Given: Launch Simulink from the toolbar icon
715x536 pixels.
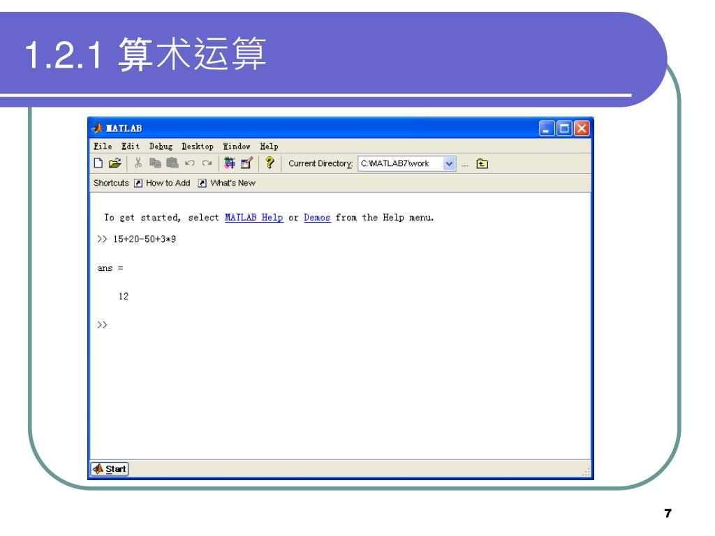Looking at the screenshot, I should 229,163.
